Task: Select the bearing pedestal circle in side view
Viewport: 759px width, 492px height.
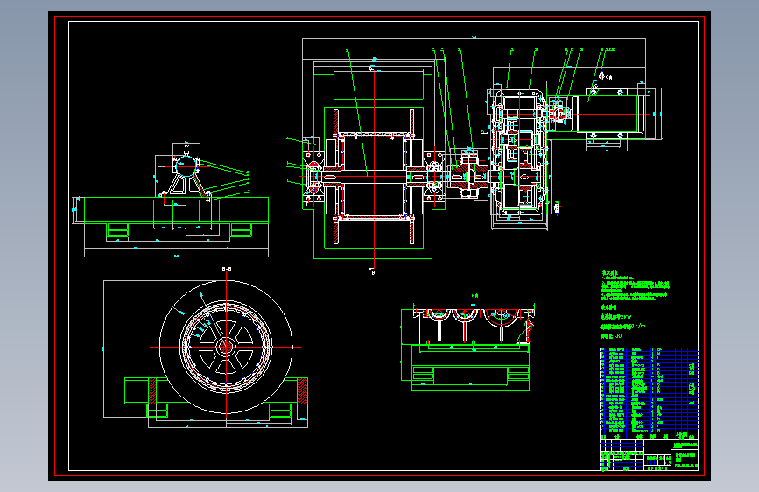Action: click(x=185, y=166)
